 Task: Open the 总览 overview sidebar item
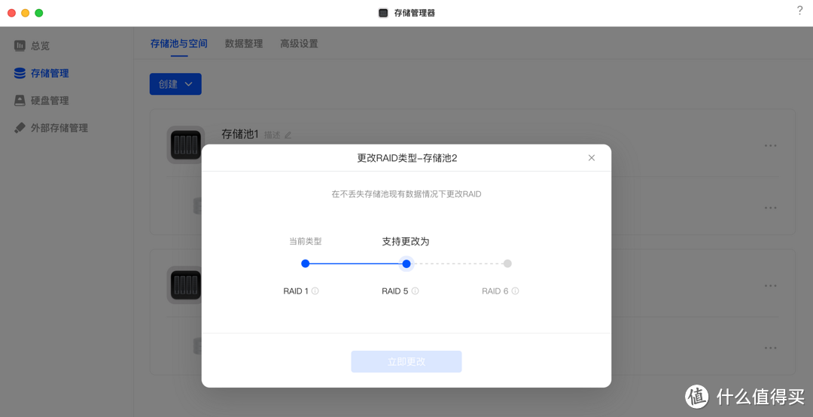pos(32,46)
